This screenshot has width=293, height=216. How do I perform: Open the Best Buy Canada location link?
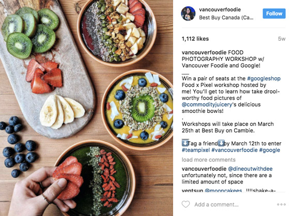click(226, 18)
